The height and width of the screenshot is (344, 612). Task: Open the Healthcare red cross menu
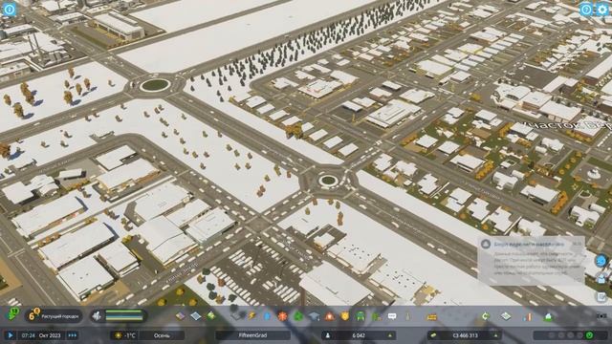(x=283, y=316)
